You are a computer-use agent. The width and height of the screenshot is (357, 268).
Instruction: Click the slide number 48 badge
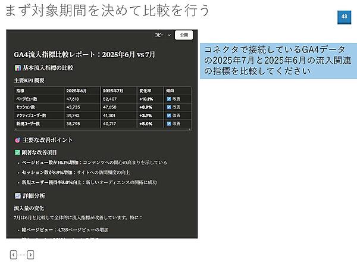pyautogui.click(x=345, y=17)
